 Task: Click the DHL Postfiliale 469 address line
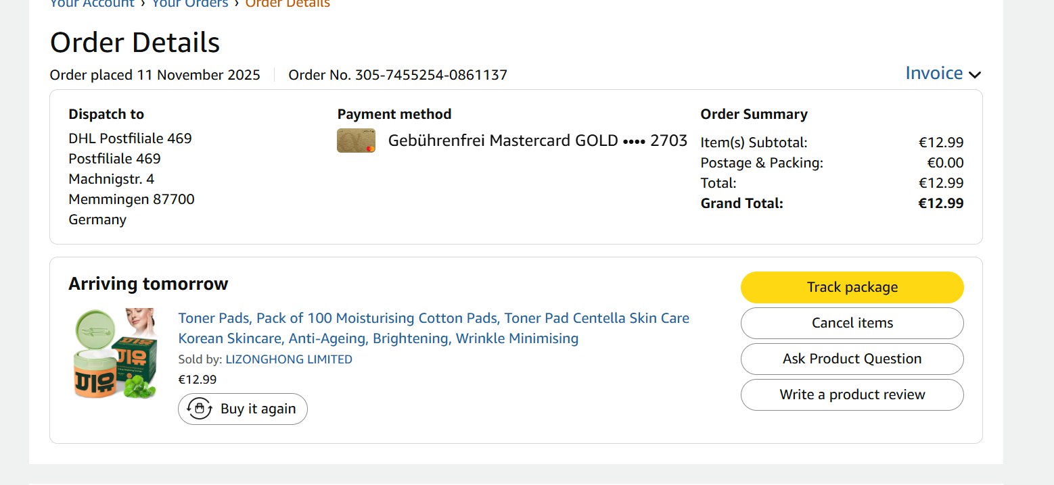click(130, 138)
